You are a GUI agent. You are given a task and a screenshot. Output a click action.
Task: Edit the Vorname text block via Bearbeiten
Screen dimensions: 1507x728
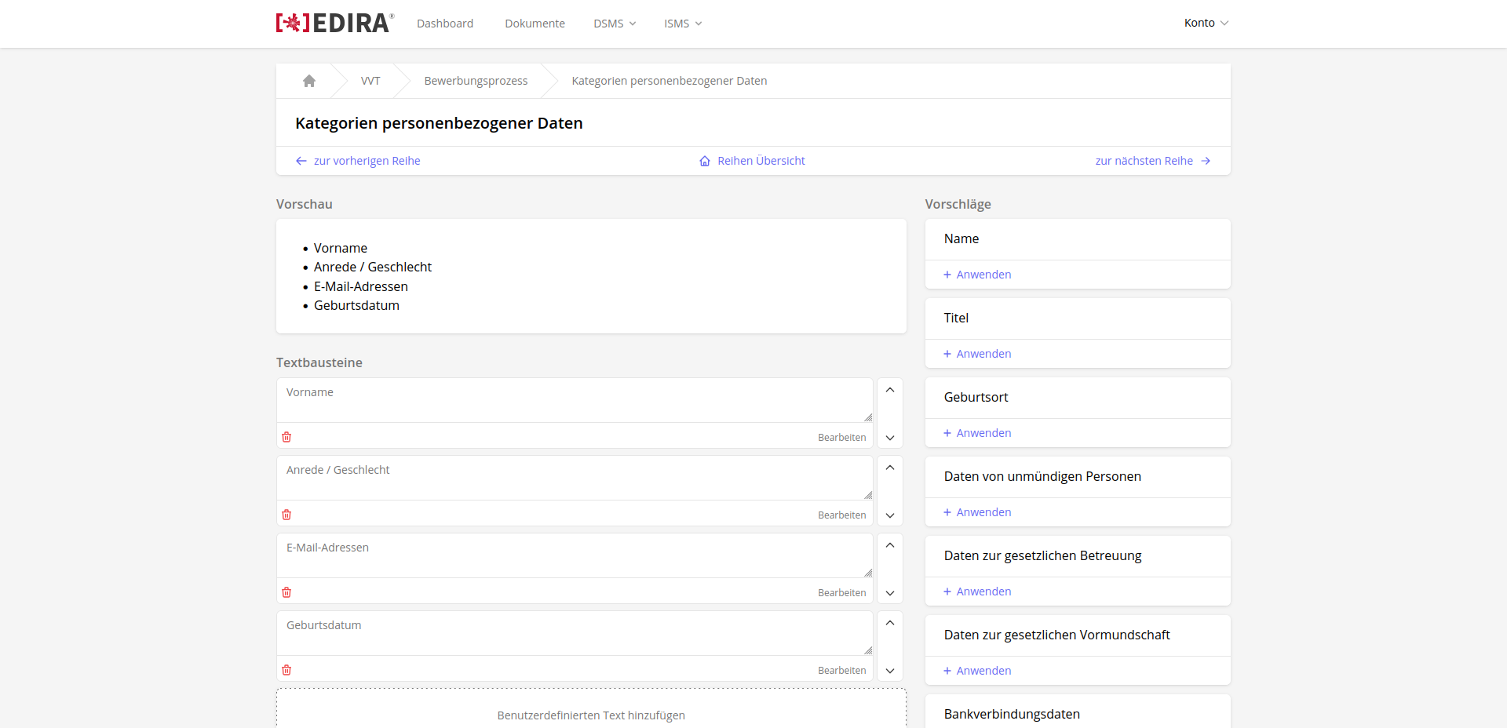(x=842, y=438)
